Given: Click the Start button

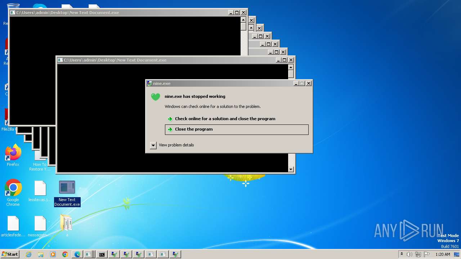Looking at the screenshot, I should [x=10, y=254].
